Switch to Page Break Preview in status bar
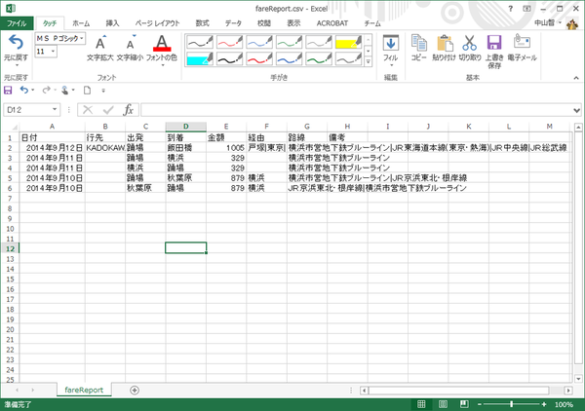The image size is (585, 411). coord(464,404)
